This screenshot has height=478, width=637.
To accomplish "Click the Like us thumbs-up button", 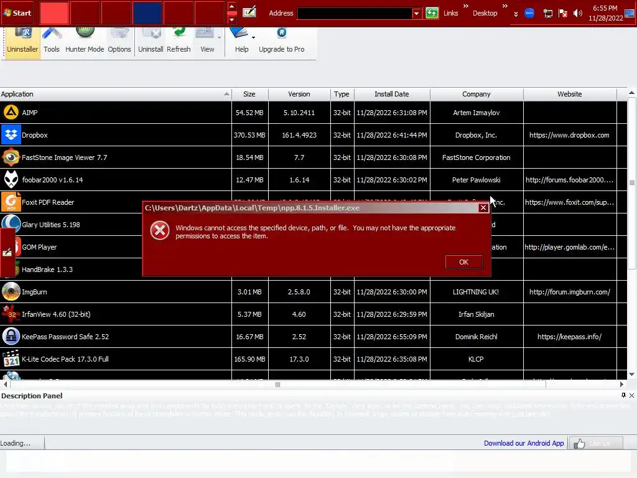I will coord(596,443).
